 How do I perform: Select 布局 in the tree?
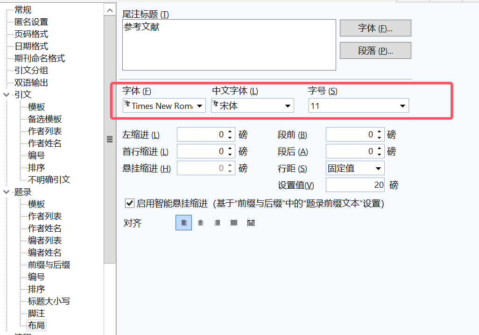tap(36, 325)
